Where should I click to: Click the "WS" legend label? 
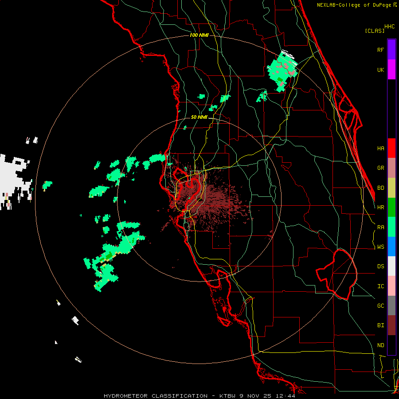tap(380, 247)
